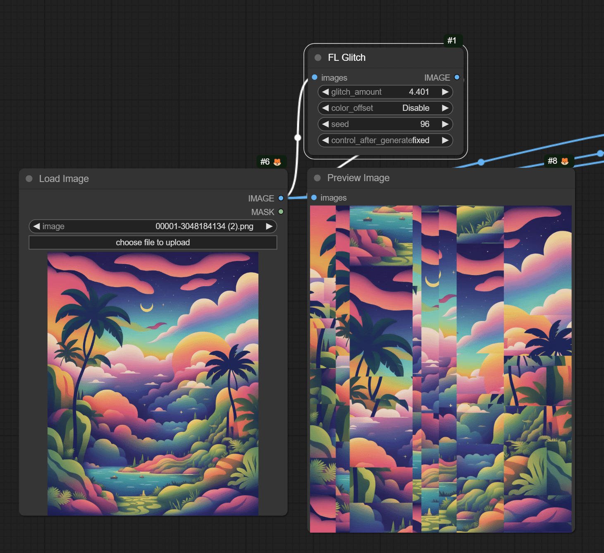Screen dimensions: 604x553
Task: Click the fox icon on #8 badge
Action: click(565, 161)
